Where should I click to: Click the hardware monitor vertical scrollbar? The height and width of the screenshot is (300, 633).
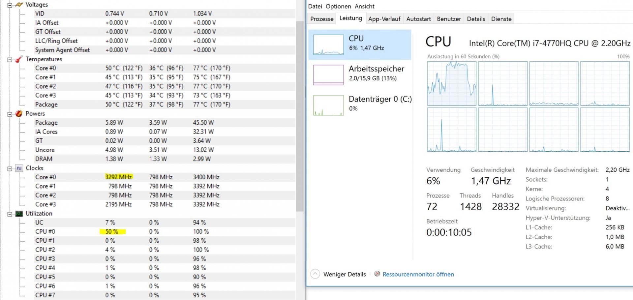coord(299,115)
